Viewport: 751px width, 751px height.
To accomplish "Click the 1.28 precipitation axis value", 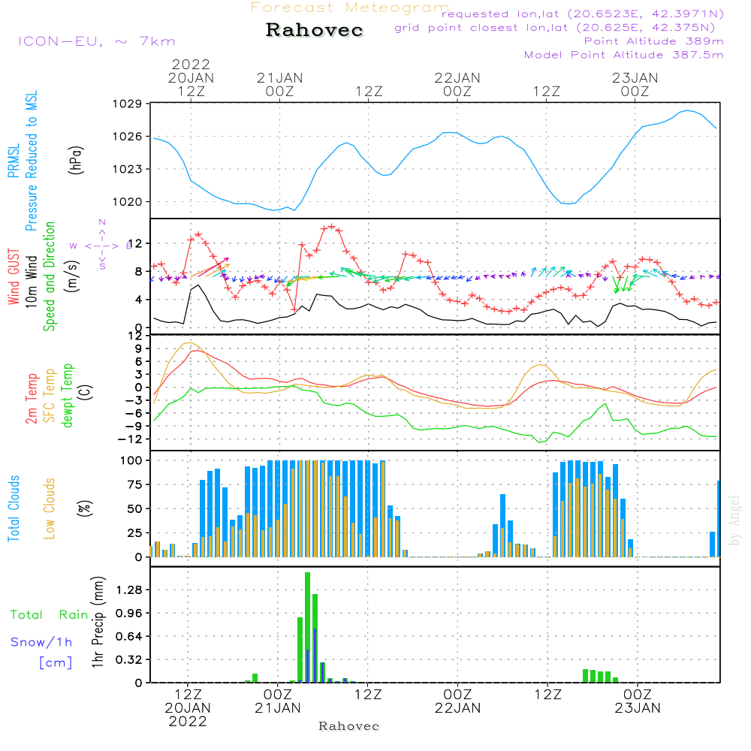I will (x=129, y=590).
